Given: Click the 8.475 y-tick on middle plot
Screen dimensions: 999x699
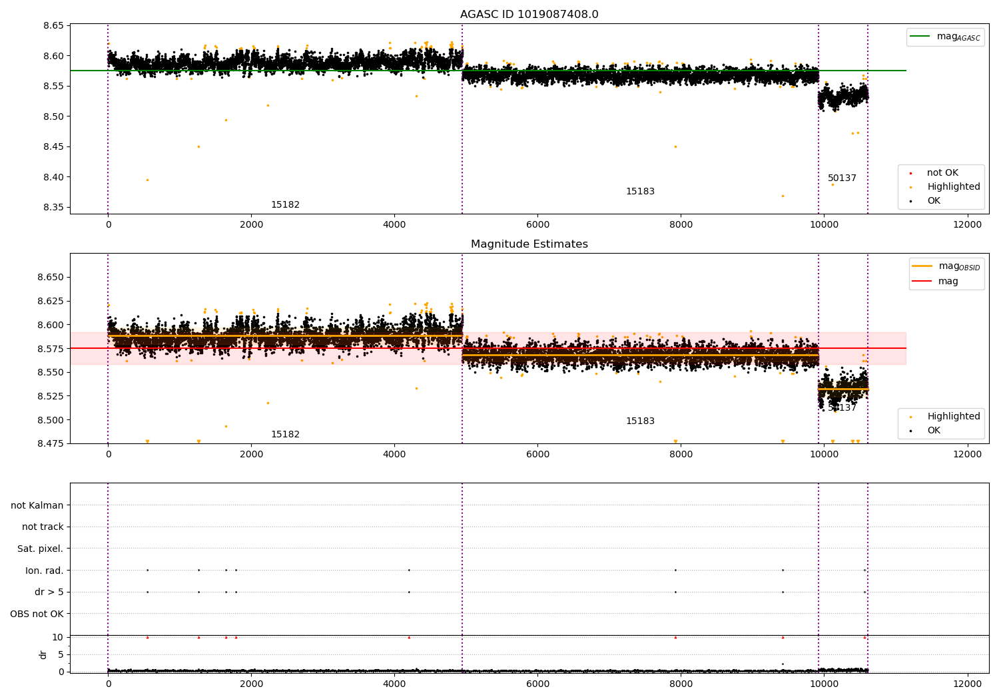Looking at the screenshot, I should (51, 444).
